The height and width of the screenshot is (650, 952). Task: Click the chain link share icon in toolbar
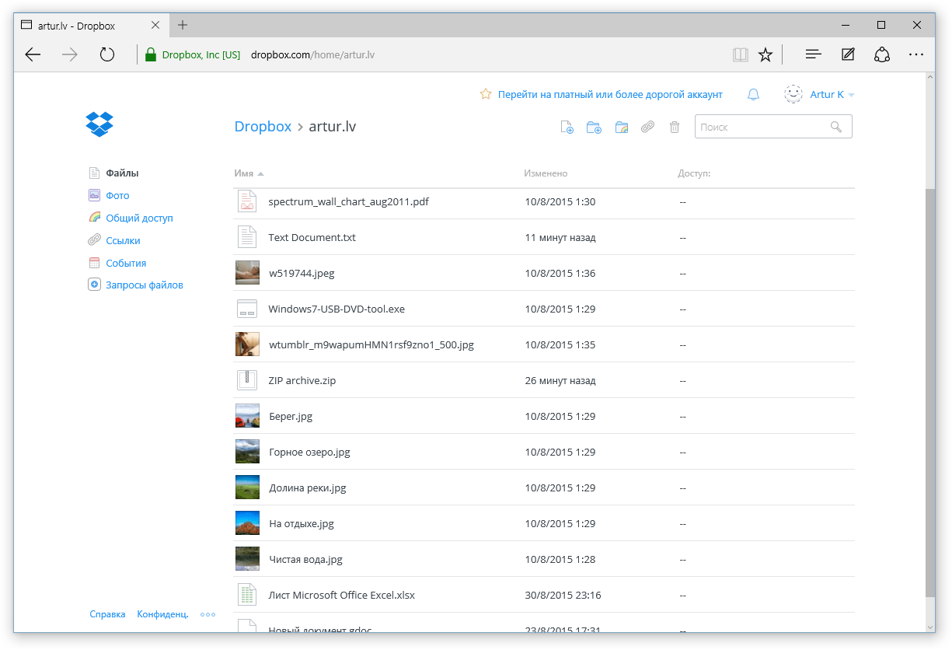tap(647, 128)
